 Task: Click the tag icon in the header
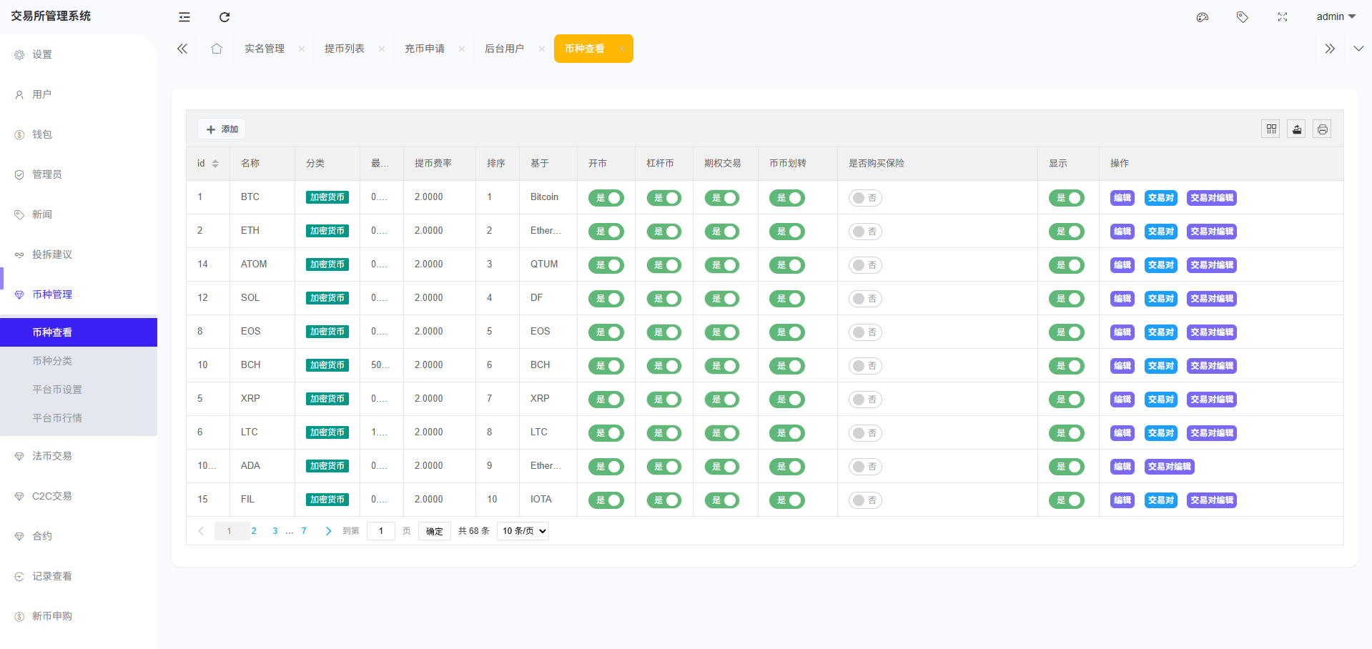[x=1242, y=16]
